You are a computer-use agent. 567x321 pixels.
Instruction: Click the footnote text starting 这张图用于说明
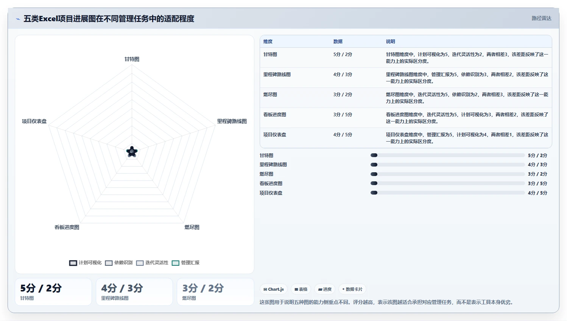[x=386, y=302]
